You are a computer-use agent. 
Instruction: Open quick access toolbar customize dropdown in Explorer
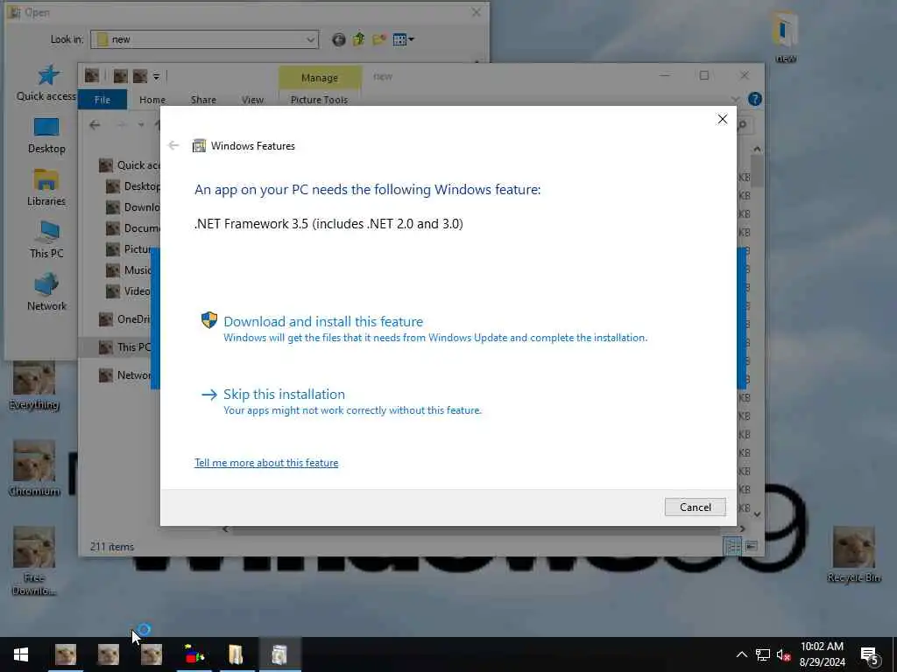(x=156, y=76)
